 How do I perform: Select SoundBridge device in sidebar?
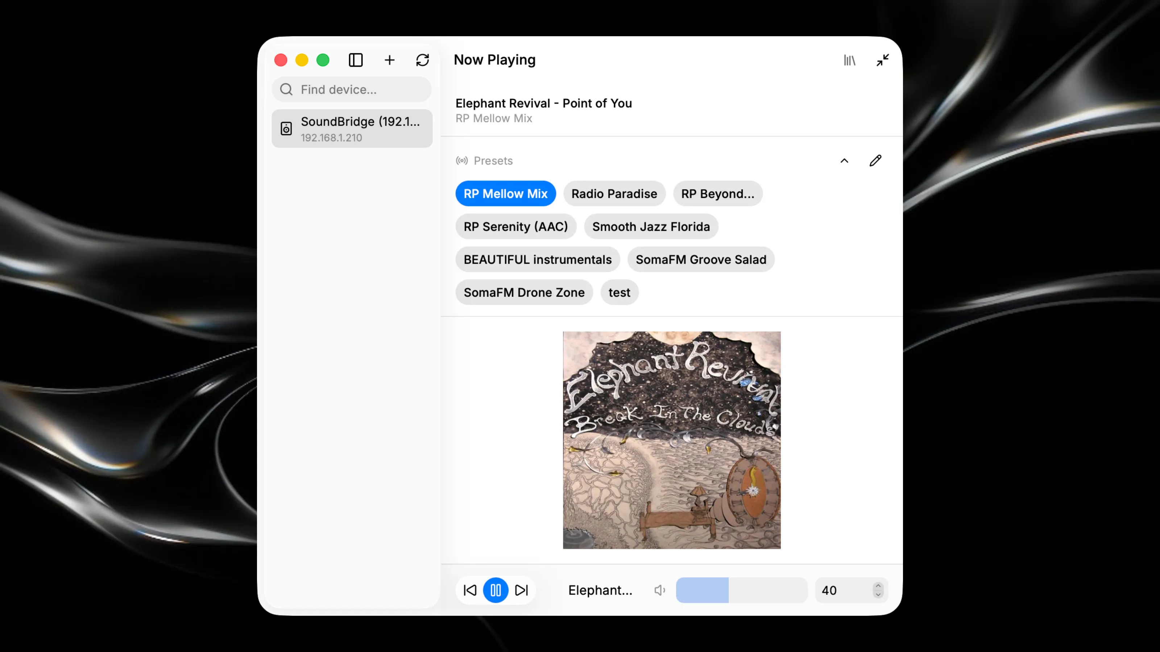352,129
